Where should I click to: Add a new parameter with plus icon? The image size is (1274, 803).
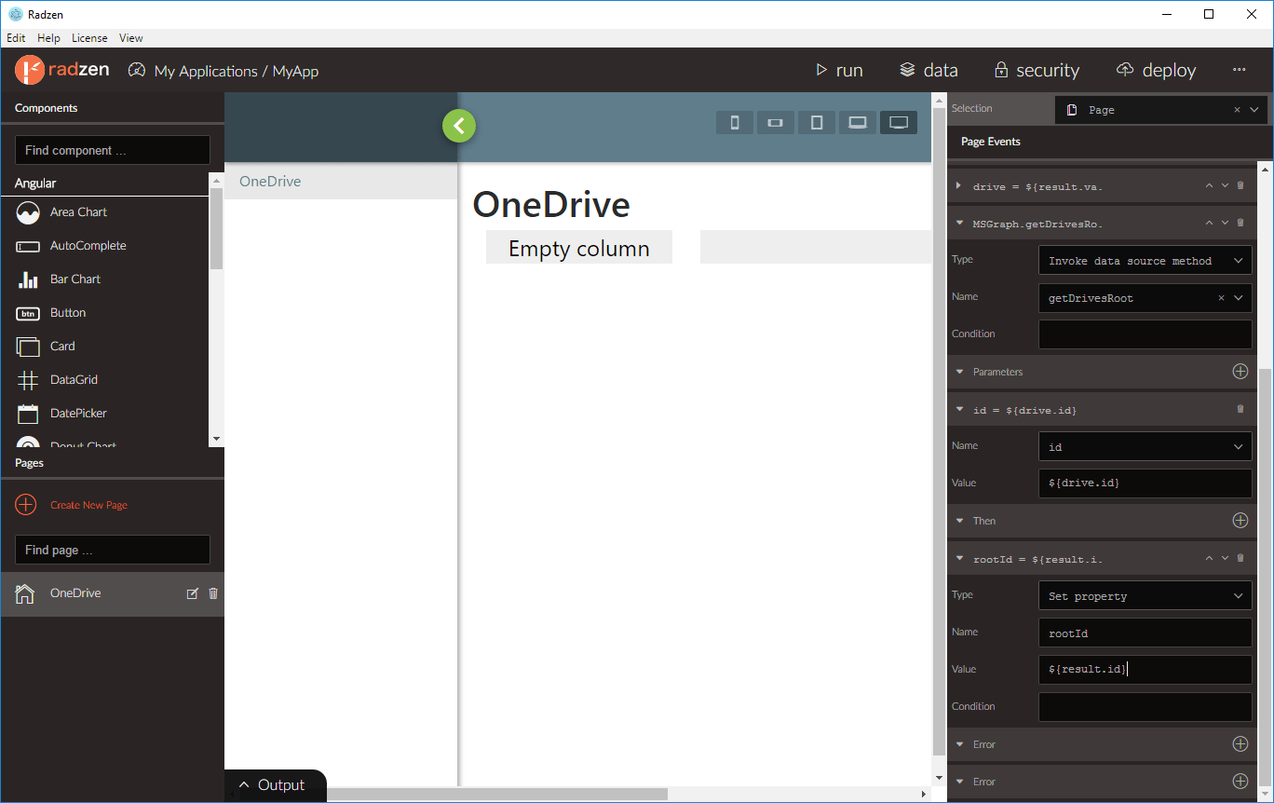pos(1240,372)
